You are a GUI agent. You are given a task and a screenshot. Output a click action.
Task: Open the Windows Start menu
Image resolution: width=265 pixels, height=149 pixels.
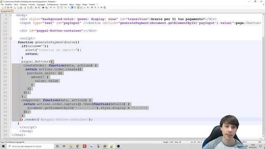pyautogui.click(x=3, y=146)
